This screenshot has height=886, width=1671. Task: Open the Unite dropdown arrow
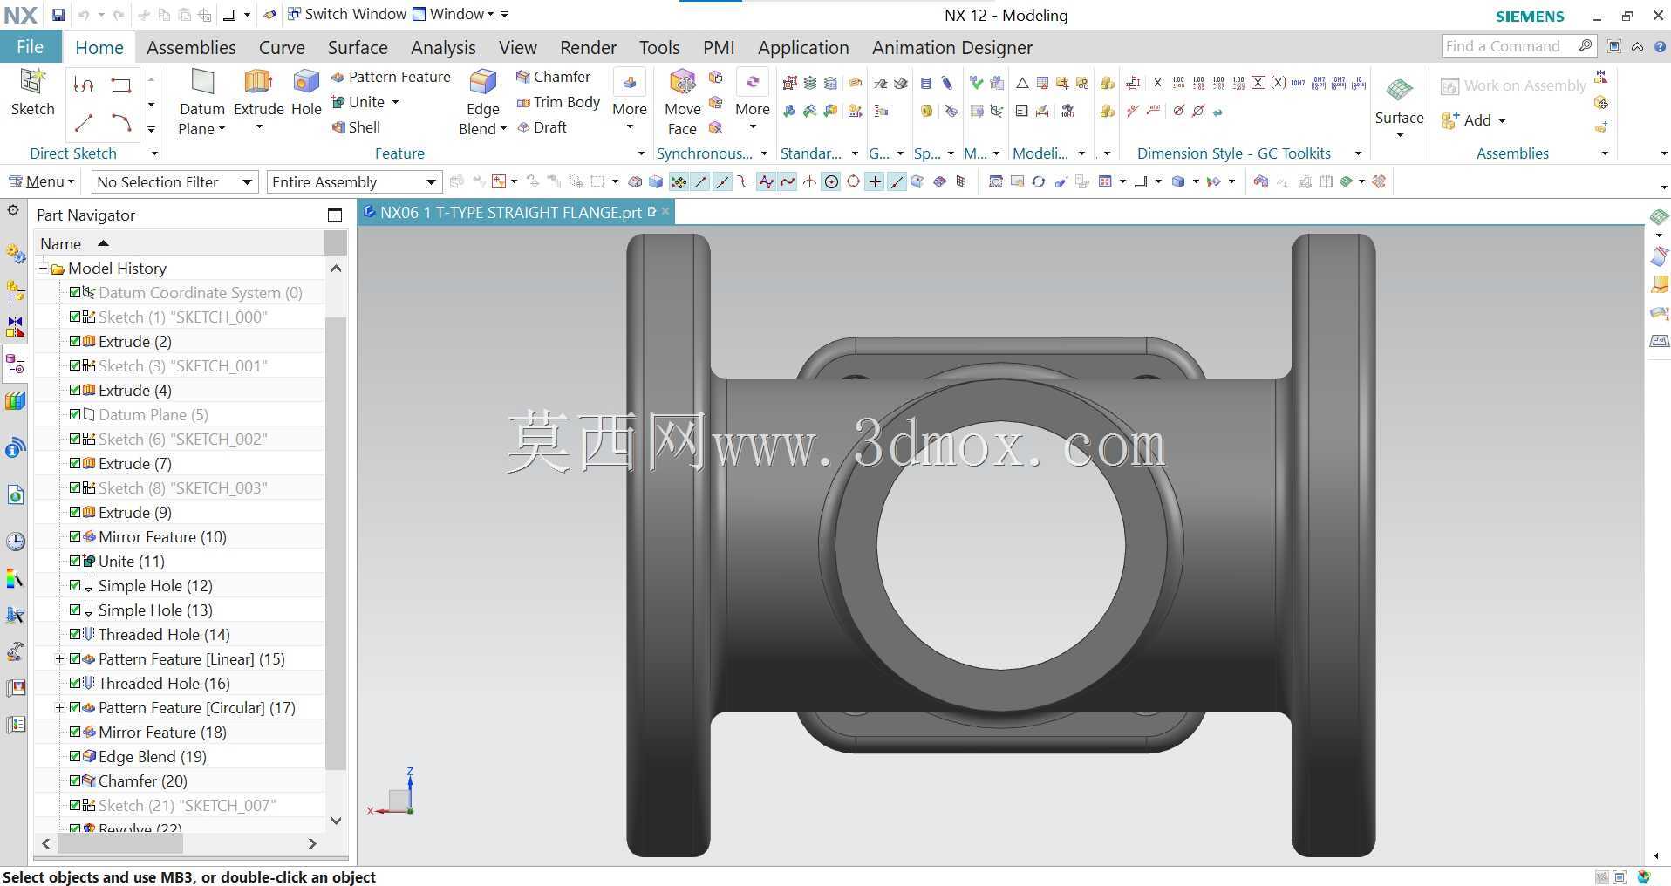coord(396,102)
